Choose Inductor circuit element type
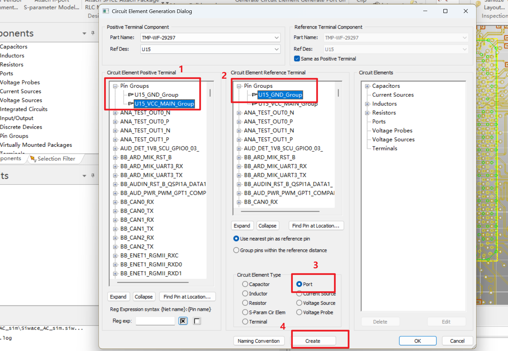Viewport: 508px width, 351px height. tap(245, 293)
